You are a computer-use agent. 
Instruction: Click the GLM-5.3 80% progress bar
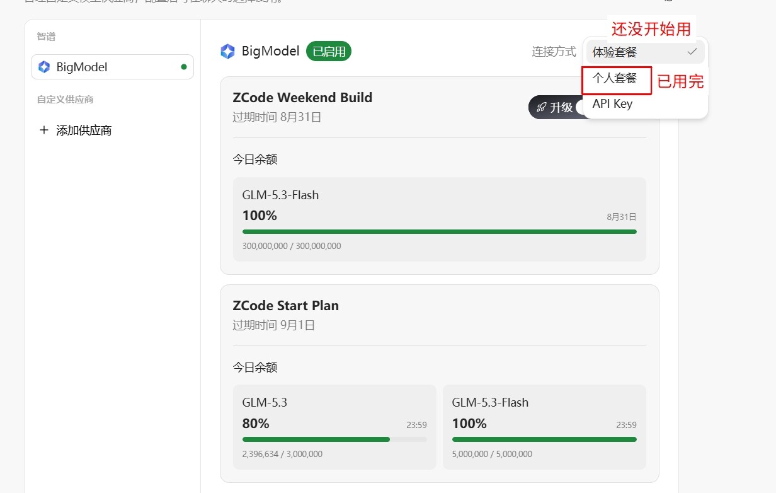tap(334, 439)
